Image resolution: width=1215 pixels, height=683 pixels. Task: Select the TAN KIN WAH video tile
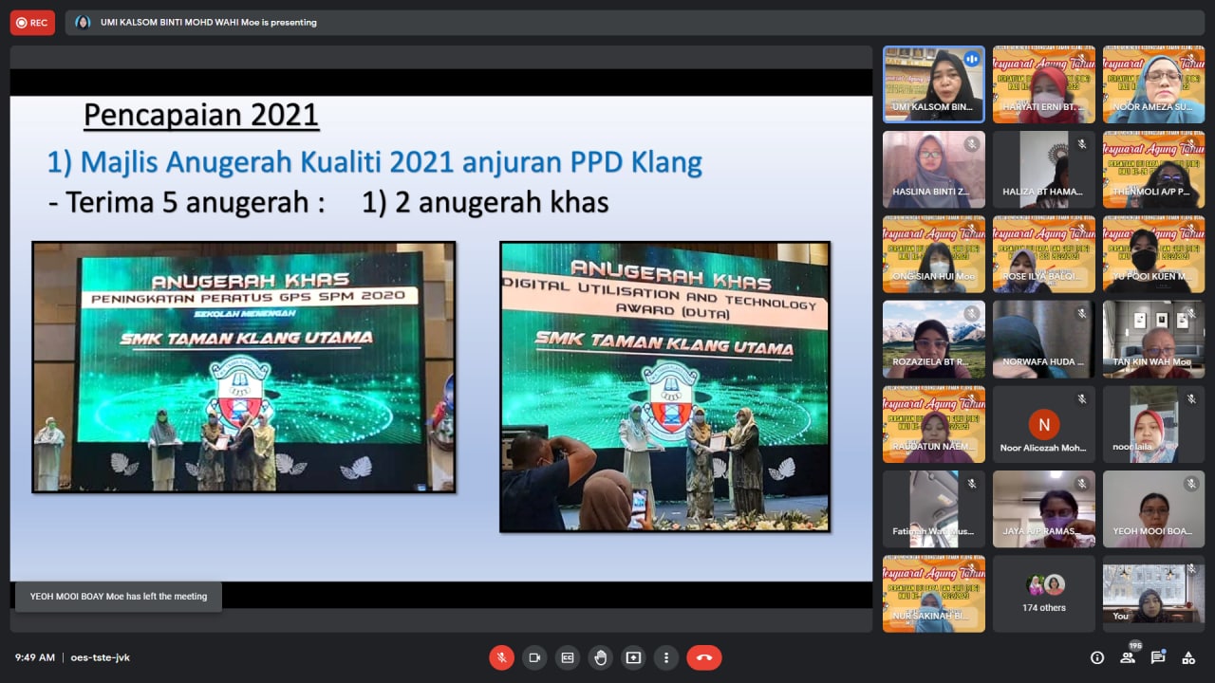tap(1153, 340)
